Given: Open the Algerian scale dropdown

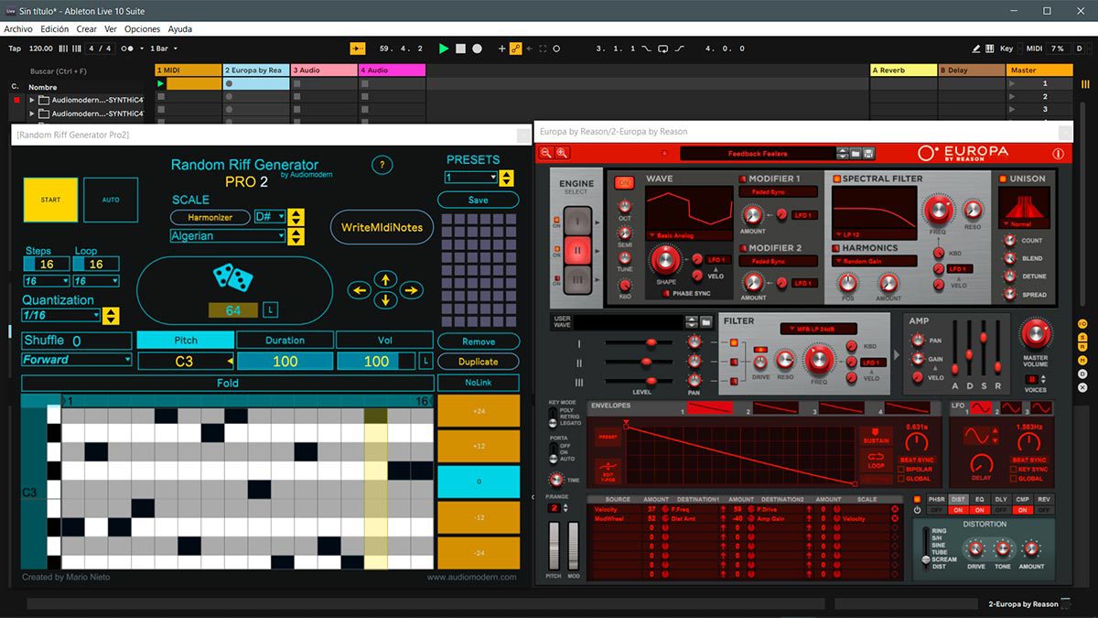Looking at the screenshot, I should tap(228, 236).
